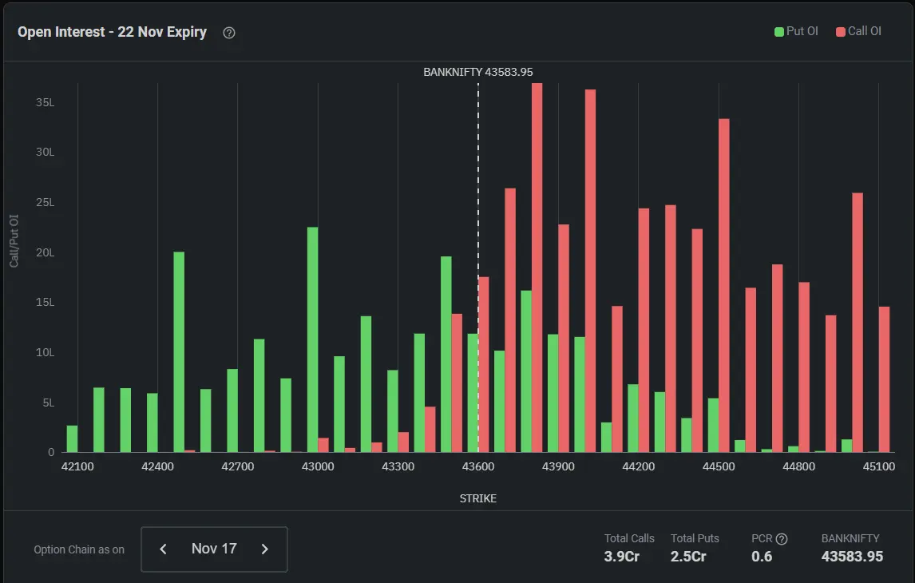Click the green Put OI swatch
This screenshot has width=915, height=583.
pos(779,31)
